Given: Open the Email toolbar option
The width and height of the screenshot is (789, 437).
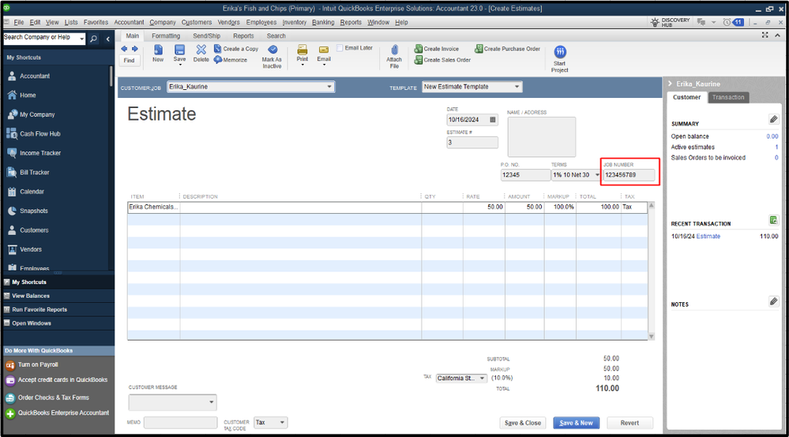Looking at the screenshot, I should [324, 54].
